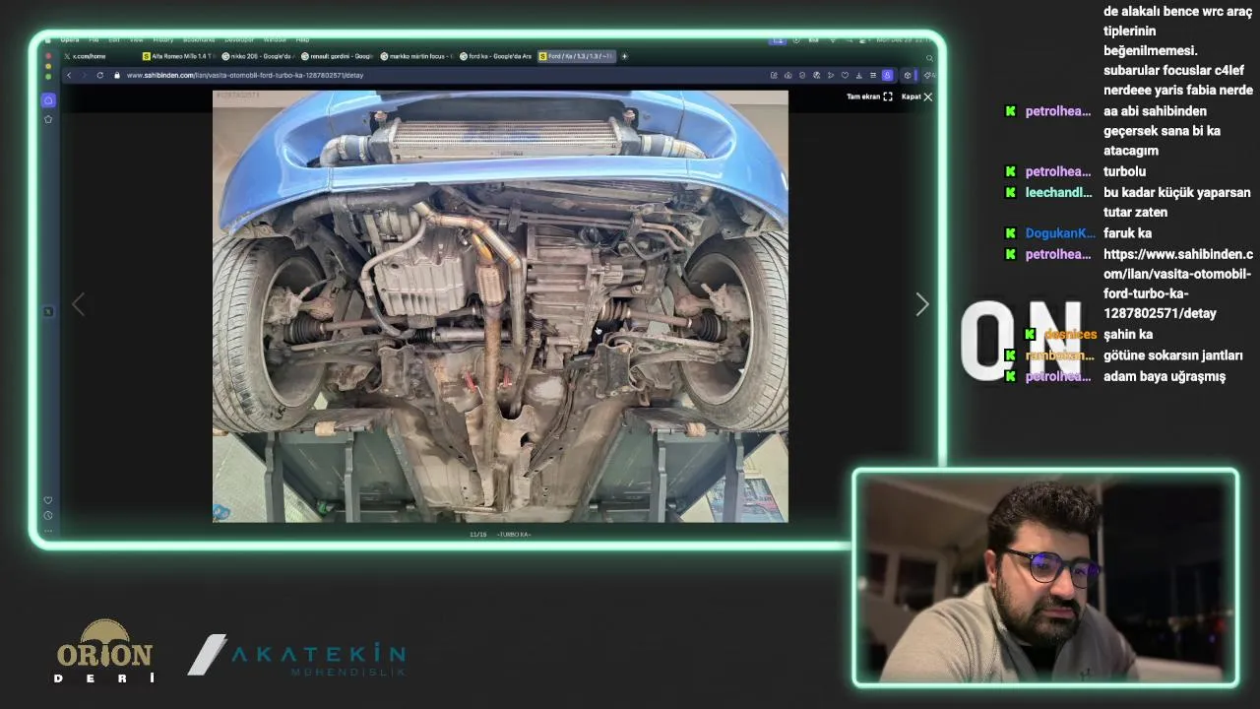Select the active Ford / Ka 1.3 tab
The image size is (1260, 709).
[576, 56]
